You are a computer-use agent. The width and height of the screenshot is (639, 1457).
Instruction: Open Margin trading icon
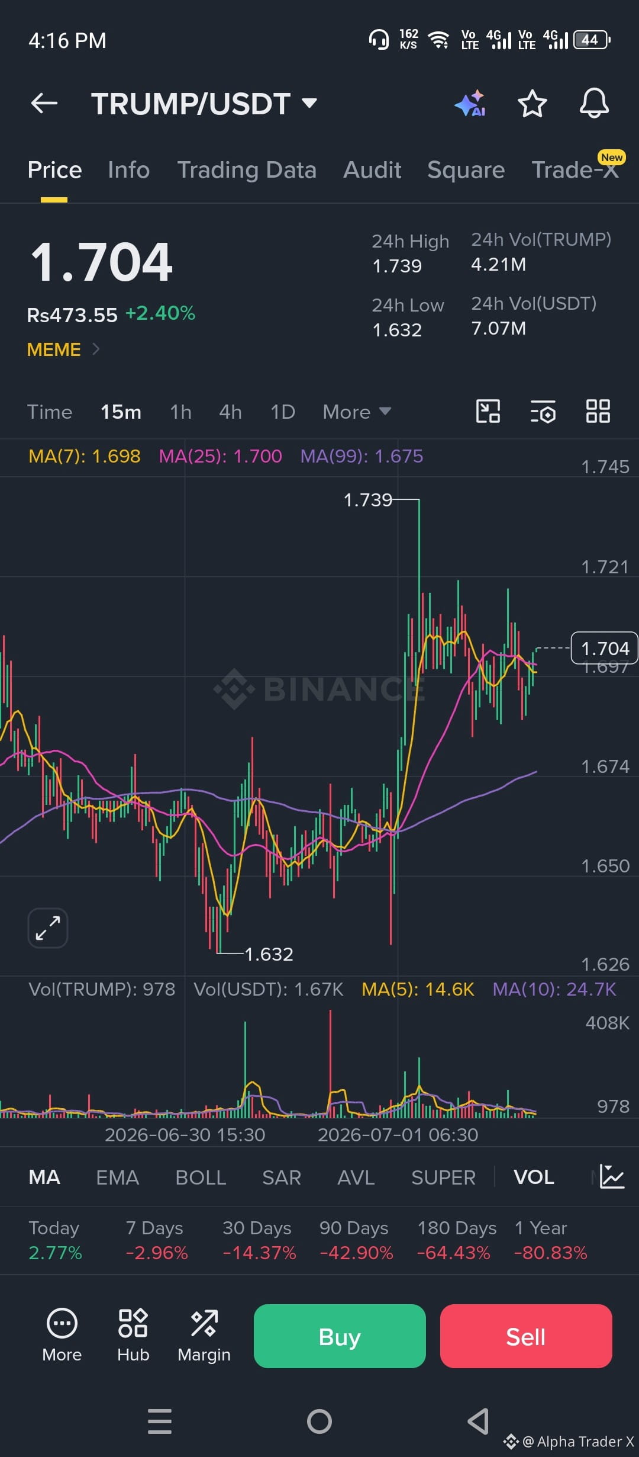(204, 1335)
